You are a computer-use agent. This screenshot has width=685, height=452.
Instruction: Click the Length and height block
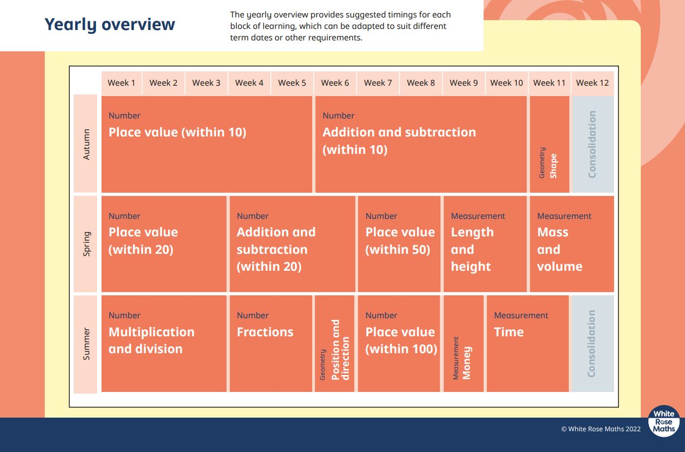tap(485, 244)
